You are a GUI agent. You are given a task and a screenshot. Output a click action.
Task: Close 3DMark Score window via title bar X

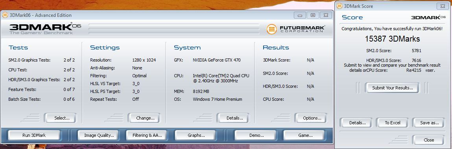click(x=443, y=6)
